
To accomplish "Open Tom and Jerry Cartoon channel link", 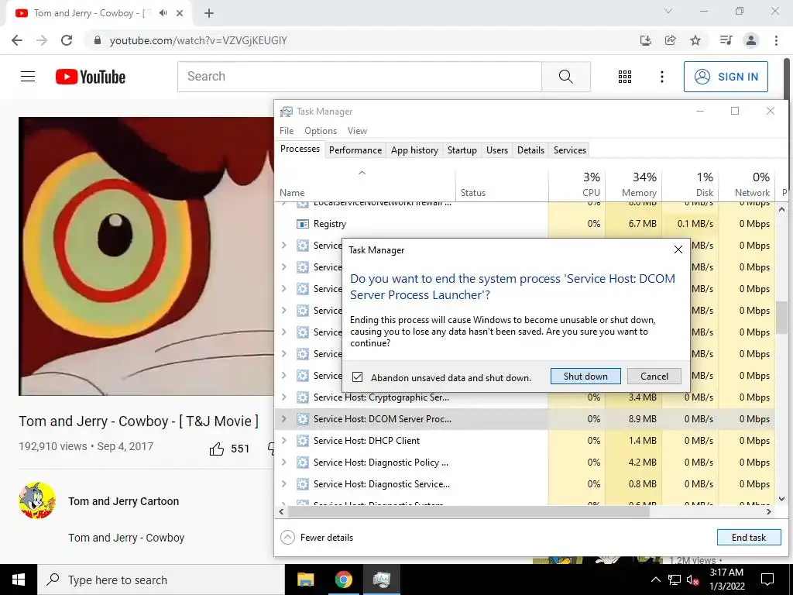I will [124, 501].
